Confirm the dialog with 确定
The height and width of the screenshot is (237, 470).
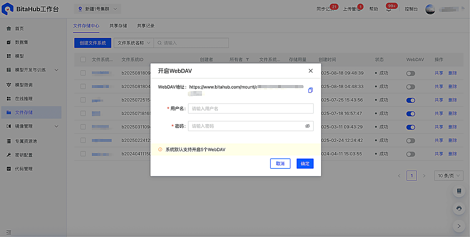coord(305,163)
